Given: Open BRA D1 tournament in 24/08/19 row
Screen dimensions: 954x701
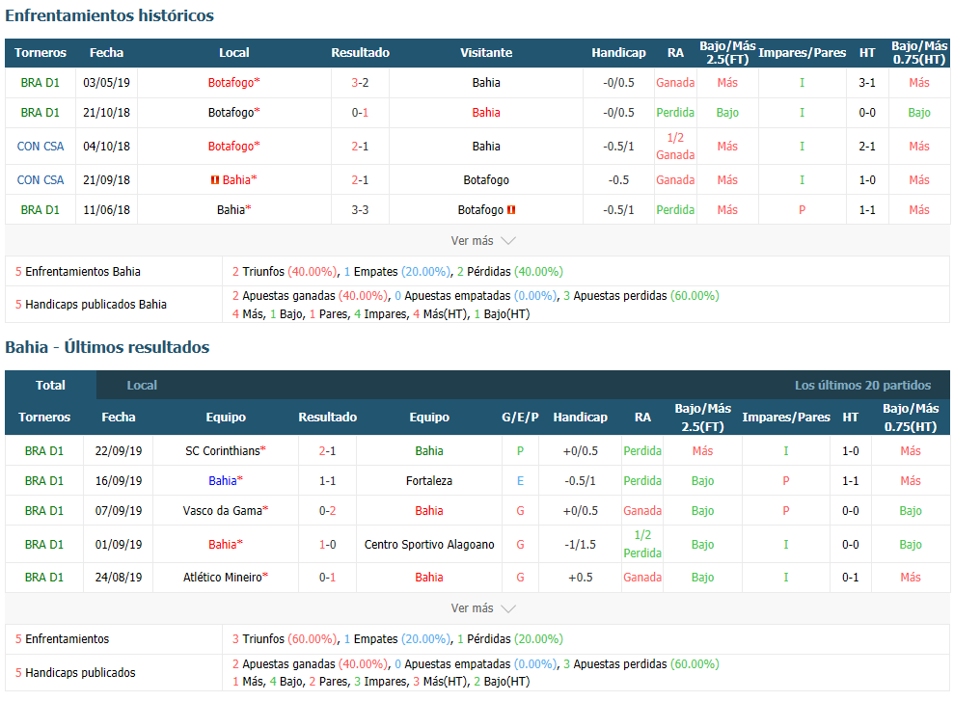Looking at the screenshot, I should [43, 578].
